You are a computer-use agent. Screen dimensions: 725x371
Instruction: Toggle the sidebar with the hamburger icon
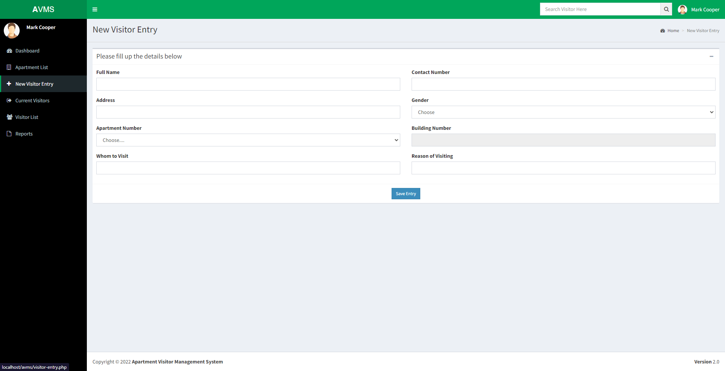pyautogui.click(x=95, y=9)
